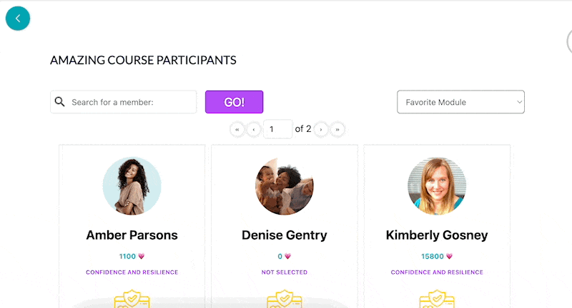Click Amber's Confidence and Resilience label
Viewport: 572px width, 308px height.
click(x=132, y=272)
